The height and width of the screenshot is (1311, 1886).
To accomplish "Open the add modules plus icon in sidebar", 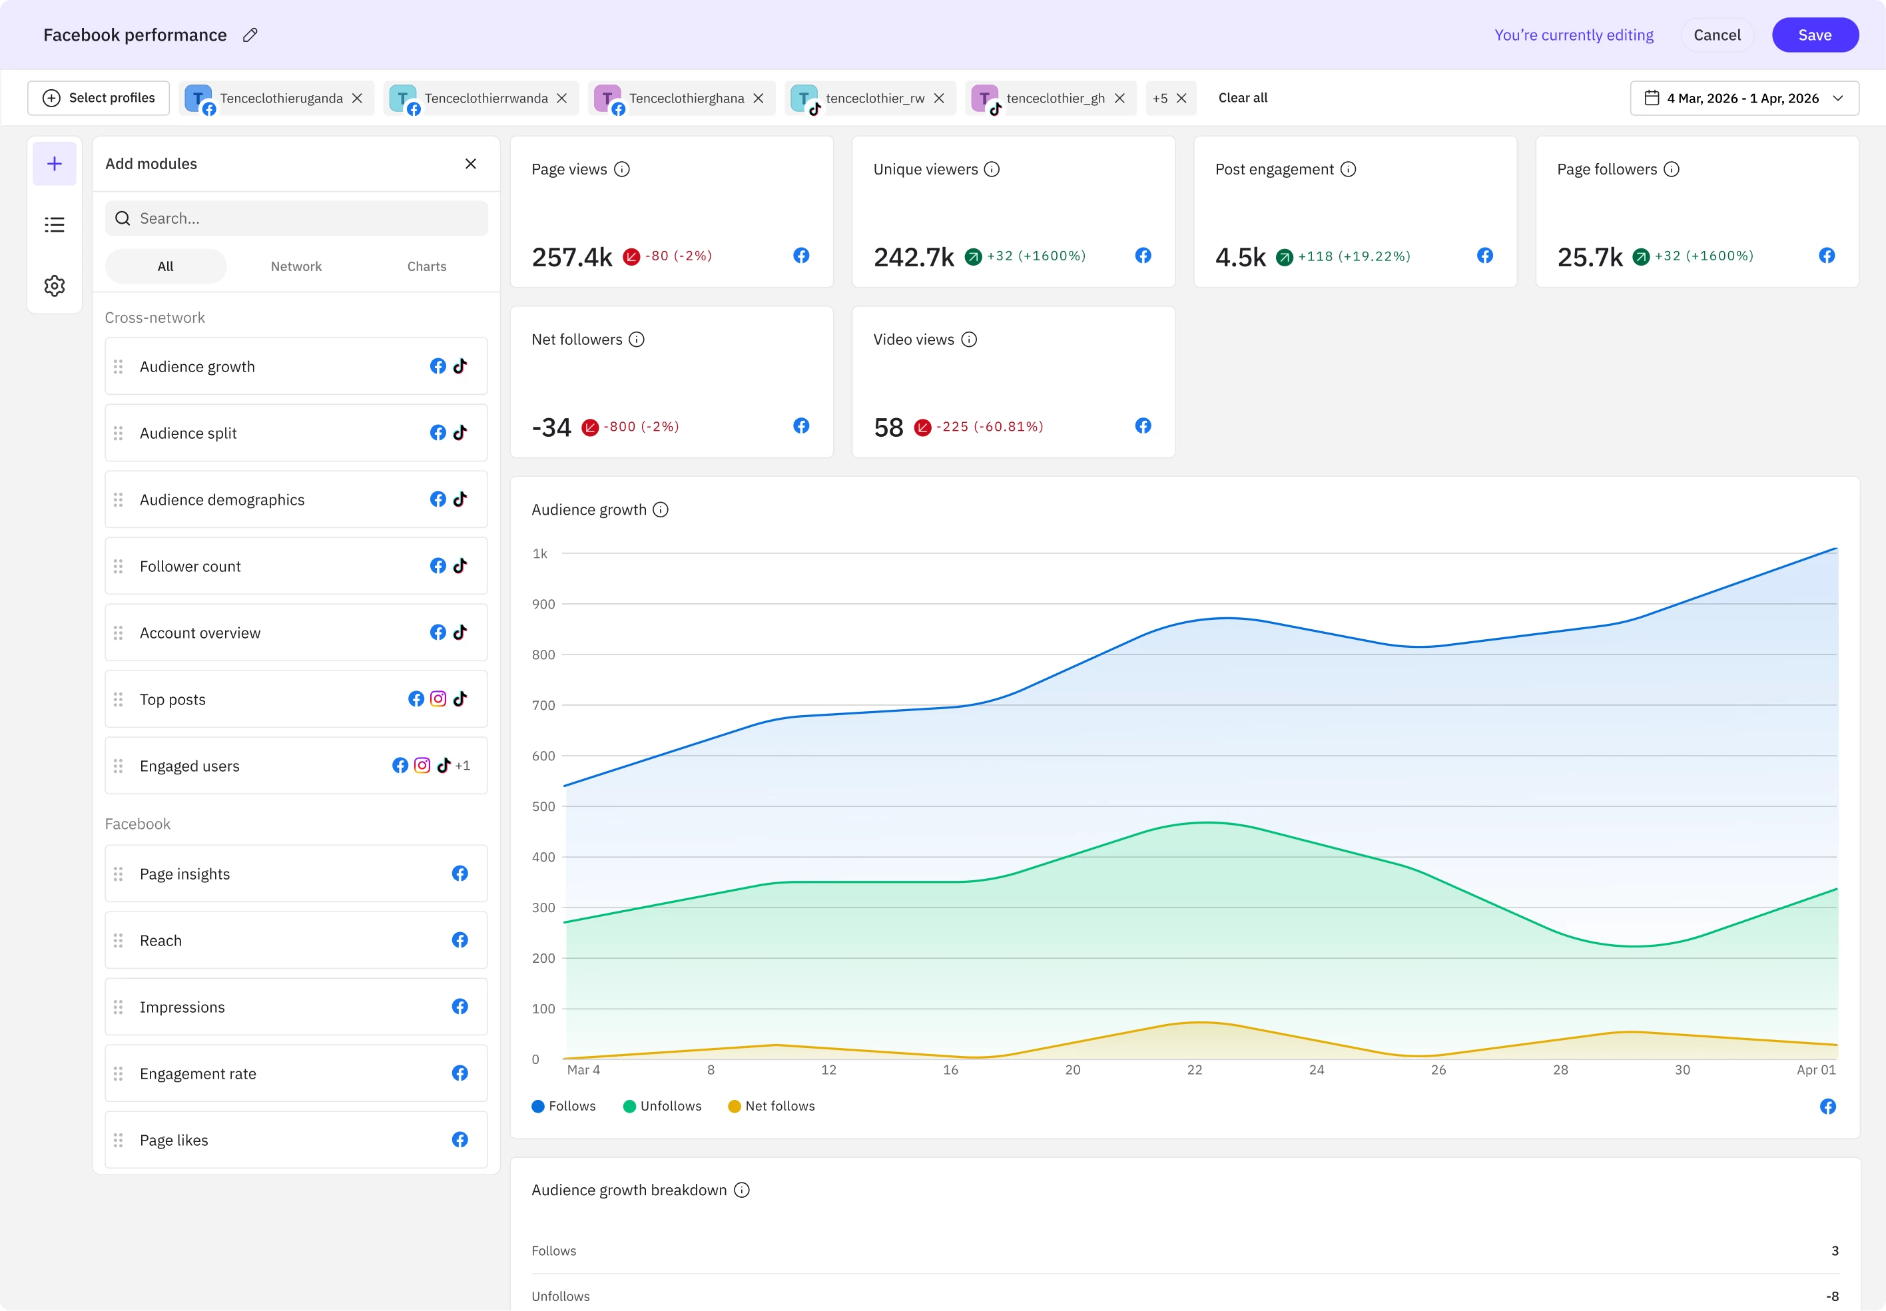I will [54, 164].
